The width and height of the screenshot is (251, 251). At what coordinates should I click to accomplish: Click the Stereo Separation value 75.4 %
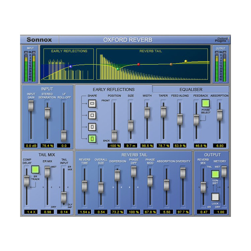[48, 146]
